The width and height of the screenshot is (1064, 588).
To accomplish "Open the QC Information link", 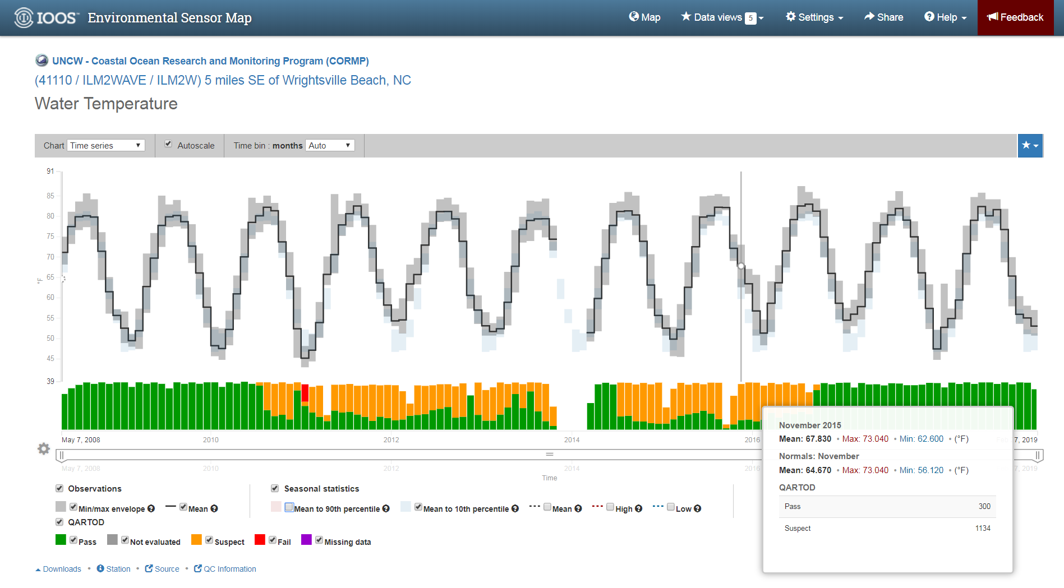I will tap(225, 569).
